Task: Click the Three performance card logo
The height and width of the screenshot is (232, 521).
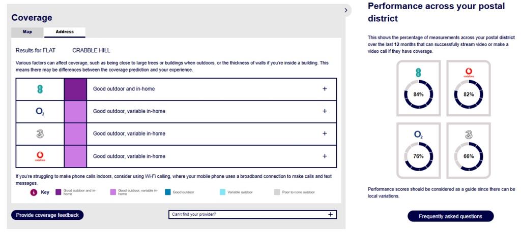Action: coord(469,135)
